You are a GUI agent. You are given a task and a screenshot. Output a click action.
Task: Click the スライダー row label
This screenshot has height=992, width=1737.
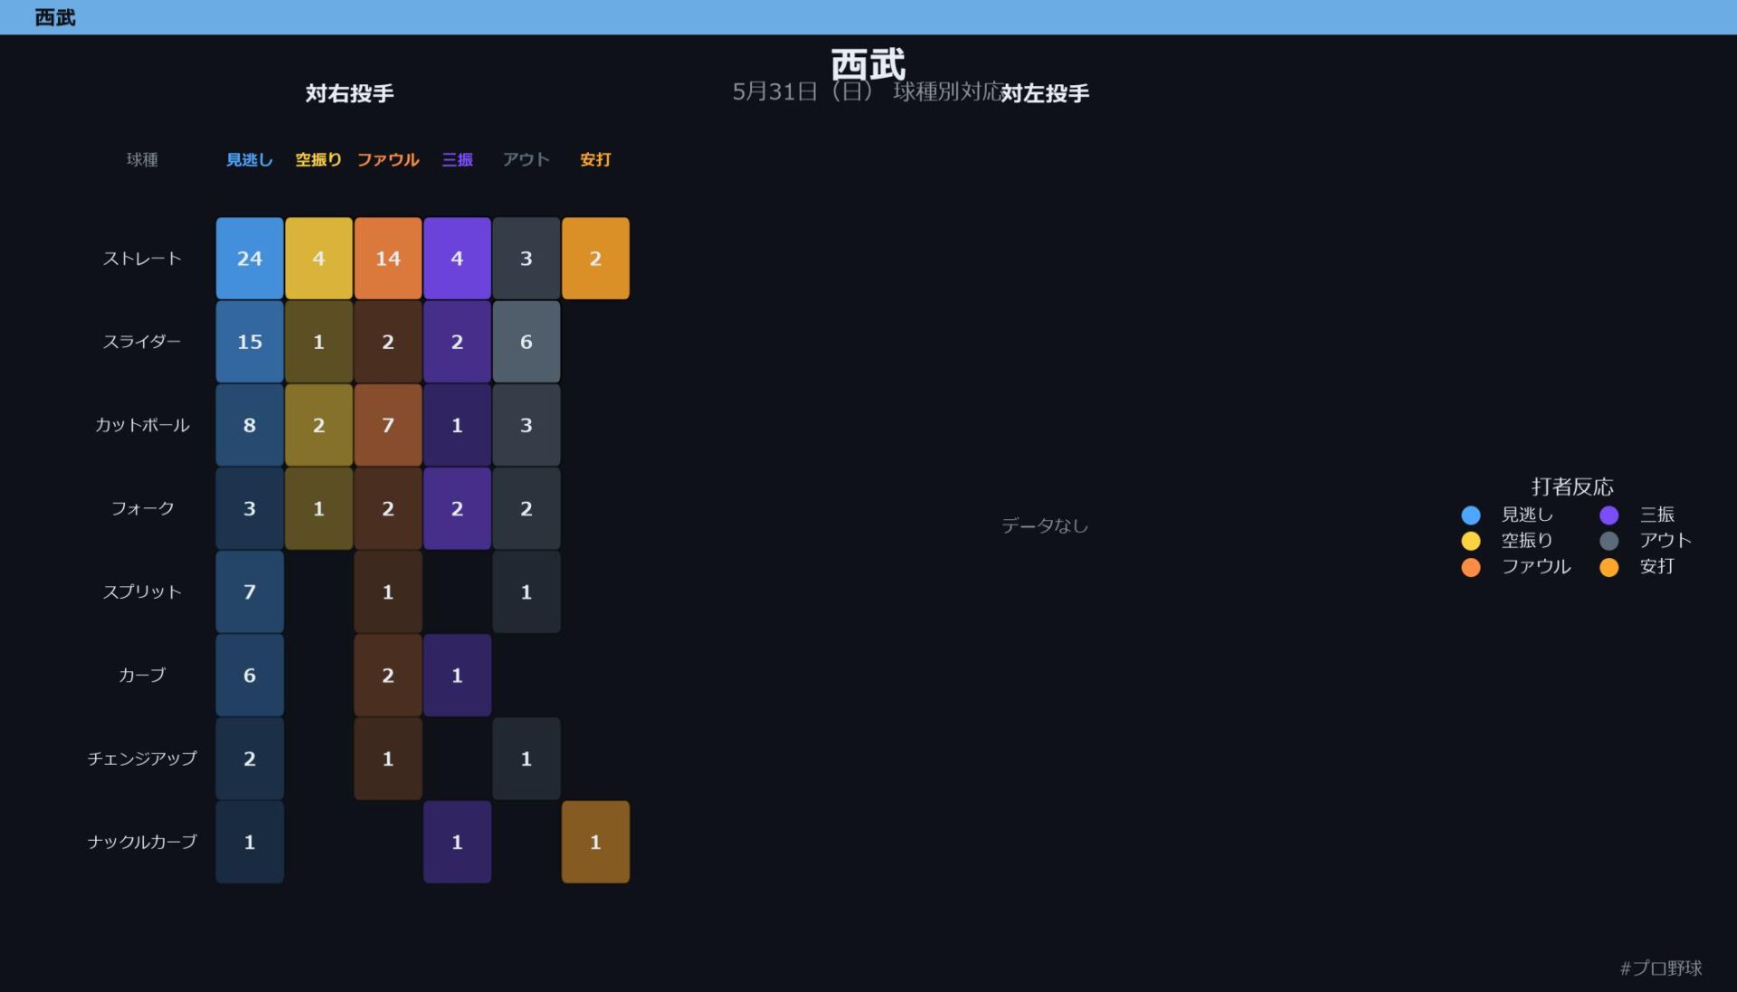click(x=142, y=342)
